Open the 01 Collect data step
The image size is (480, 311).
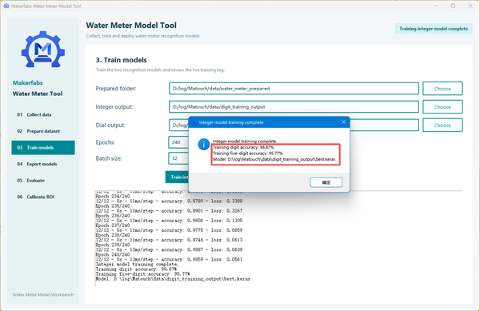pyautogui.click(x=43, y=114)
